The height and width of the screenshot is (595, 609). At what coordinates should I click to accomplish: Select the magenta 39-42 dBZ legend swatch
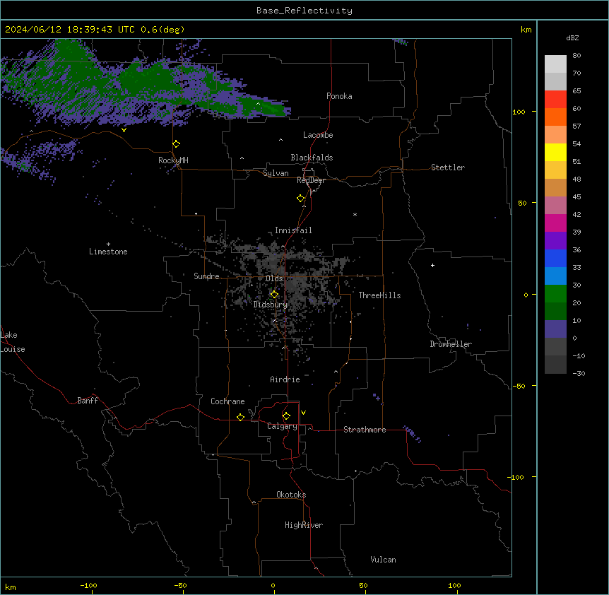[x=555, y=223]
